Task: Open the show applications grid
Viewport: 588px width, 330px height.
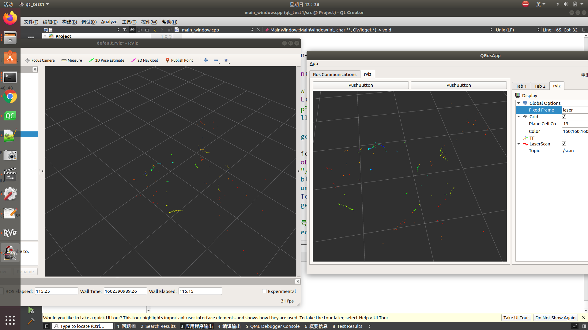Action: pos(10,320)
